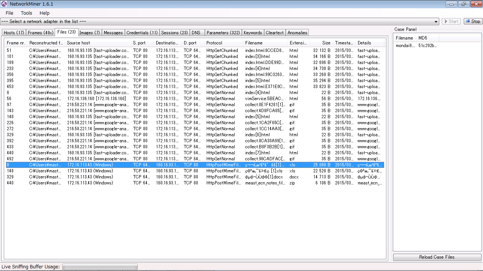
Task: Select the collect.1CA2F65C gif row
Action: point(195,123)
